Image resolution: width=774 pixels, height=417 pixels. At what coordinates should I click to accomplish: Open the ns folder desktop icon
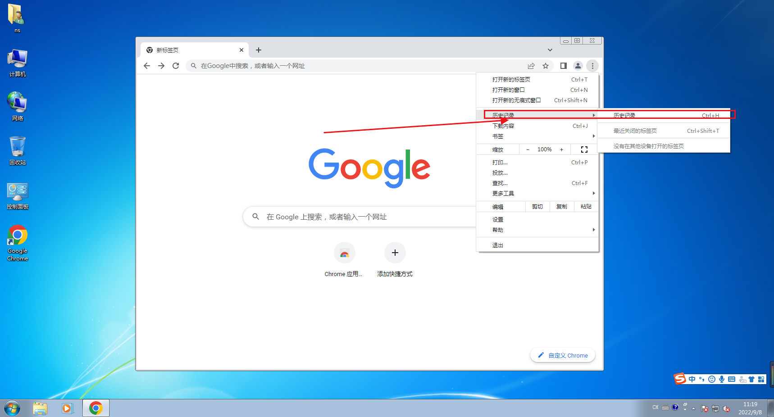coord(17,18)
